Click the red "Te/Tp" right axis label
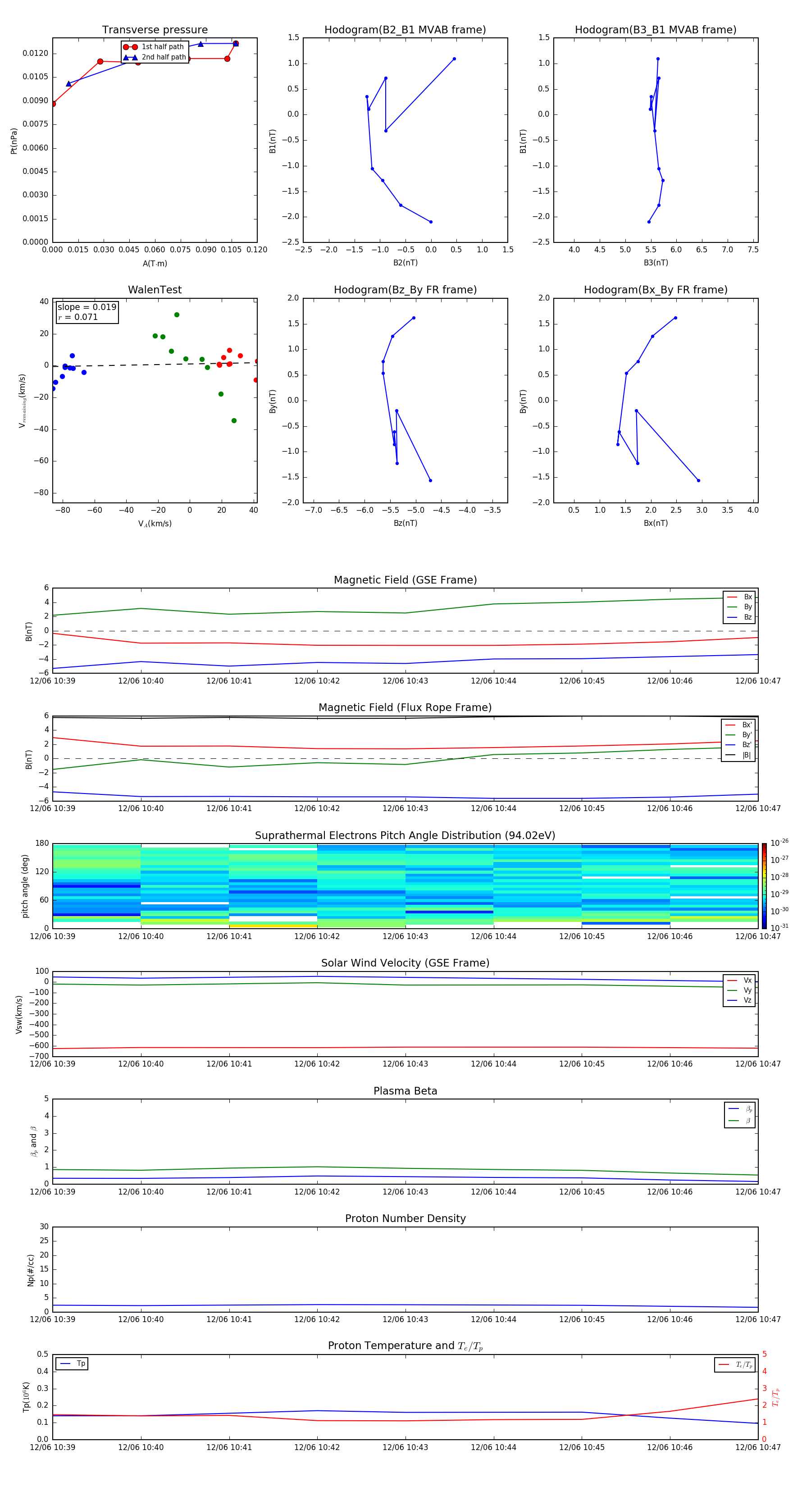 coord(776,1397)
